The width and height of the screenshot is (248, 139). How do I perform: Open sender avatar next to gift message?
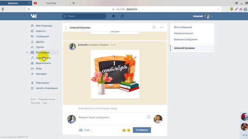tap(72, 47)
